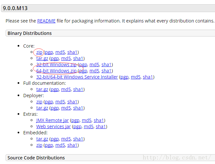Download the Core zip distribution
Viewport: 215px width, 164px height.
pos(39,52)
